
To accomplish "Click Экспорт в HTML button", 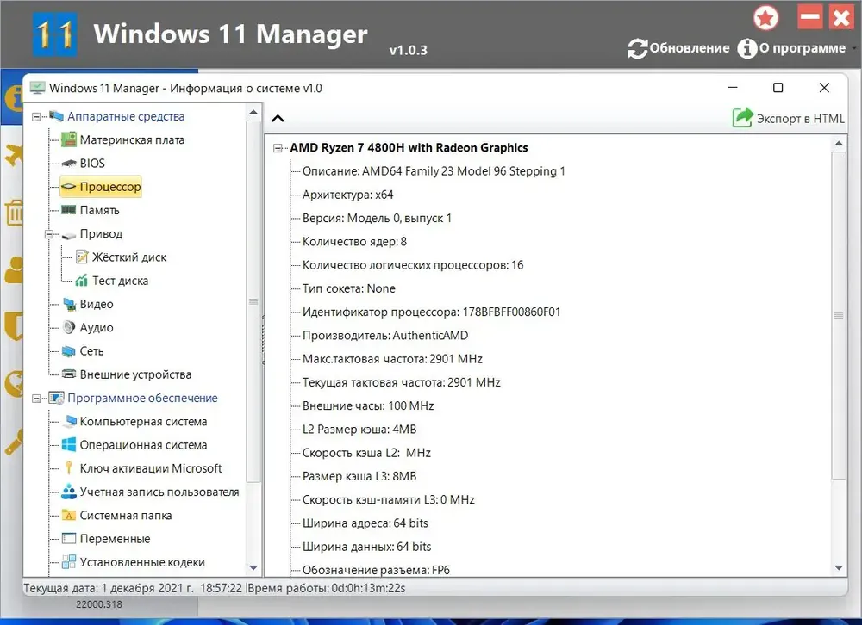I will [788, 118].
